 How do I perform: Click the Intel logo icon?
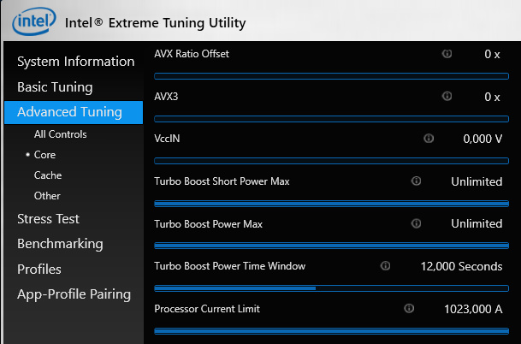[x=30, y=20]
